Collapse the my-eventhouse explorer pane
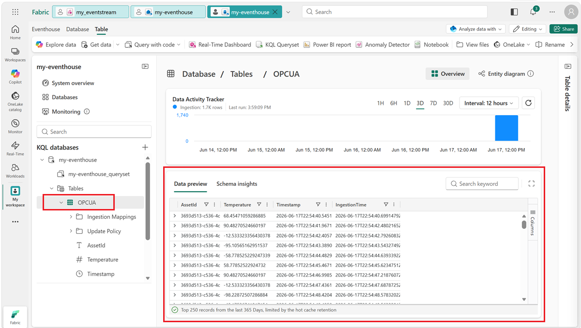581x328 pixels. click(145, 67)
